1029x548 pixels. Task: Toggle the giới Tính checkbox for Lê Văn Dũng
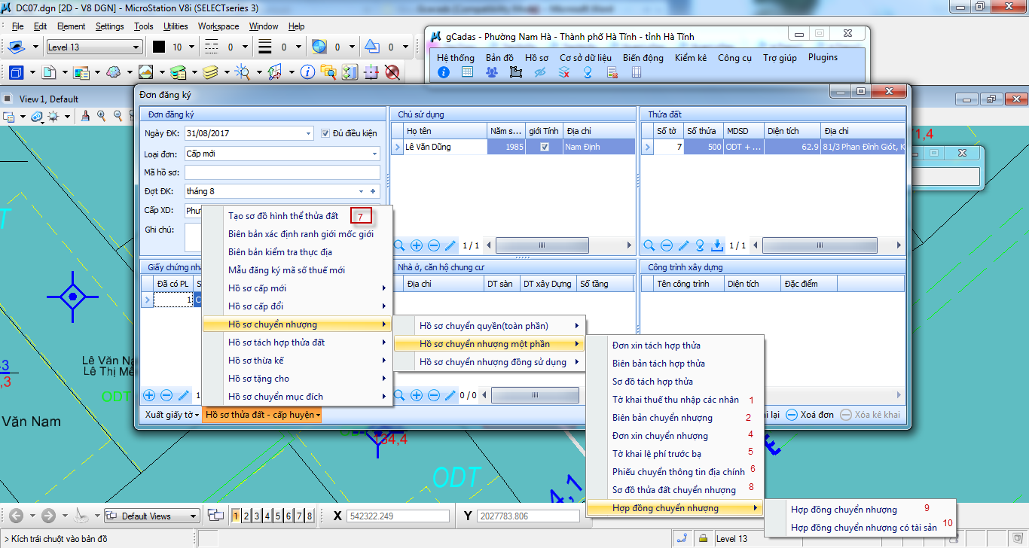(544, 148)
